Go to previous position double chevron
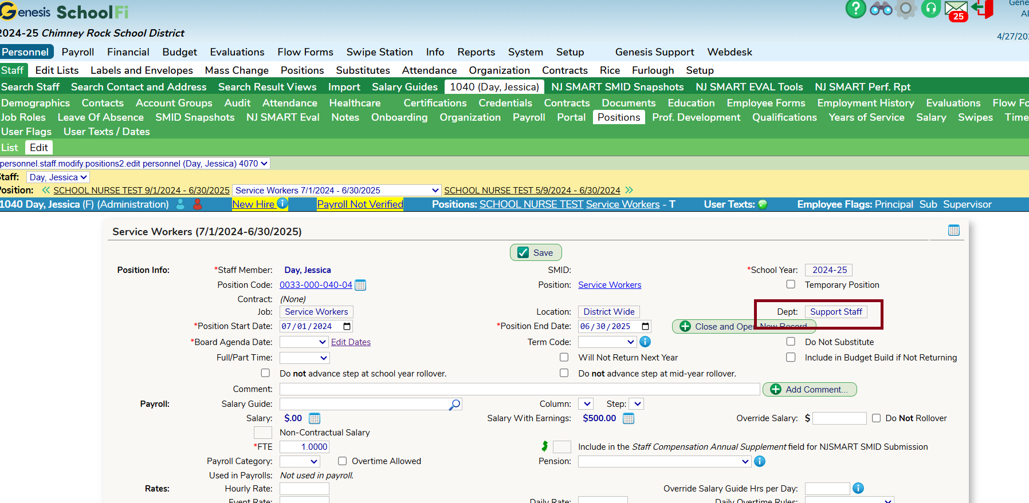The width and height of the screenshot is (1029, 503). 46,190
